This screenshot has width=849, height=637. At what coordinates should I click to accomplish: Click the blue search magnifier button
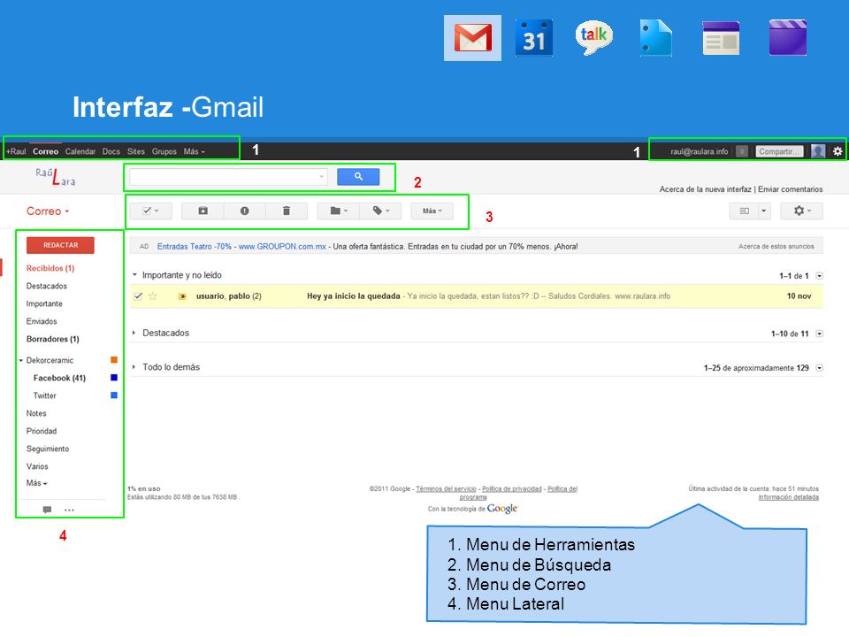tap(358, 177)
